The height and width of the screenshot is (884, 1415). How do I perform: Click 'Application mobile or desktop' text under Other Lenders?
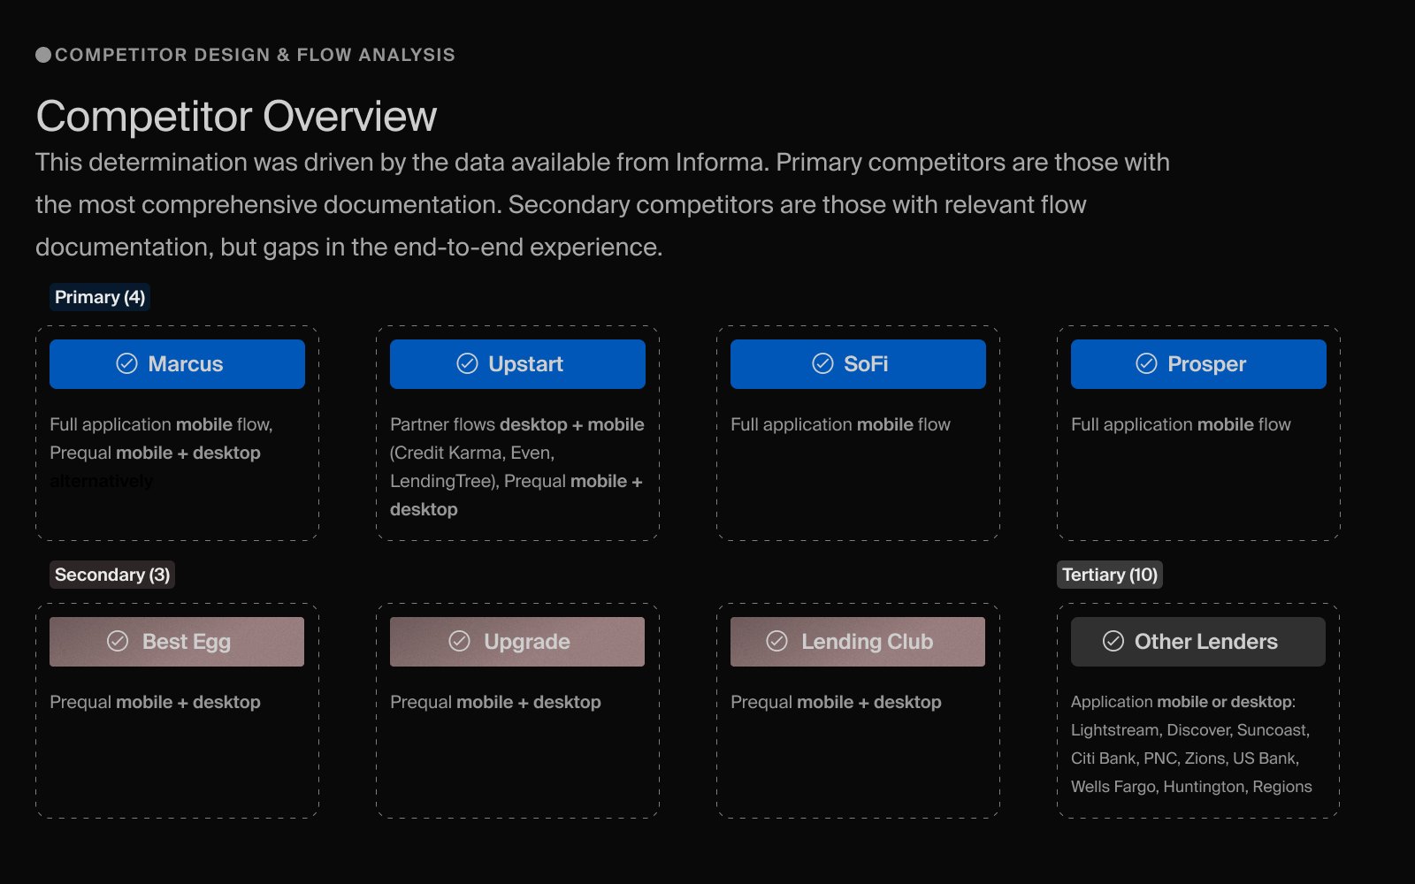pos(1183,702)
